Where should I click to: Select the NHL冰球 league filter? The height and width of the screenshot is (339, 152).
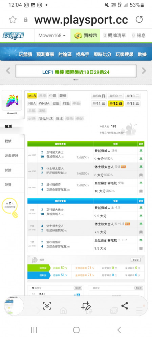46,118
